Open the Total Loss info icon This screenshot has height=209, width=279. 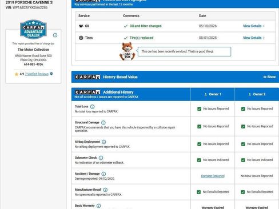(x=92, y=107)
